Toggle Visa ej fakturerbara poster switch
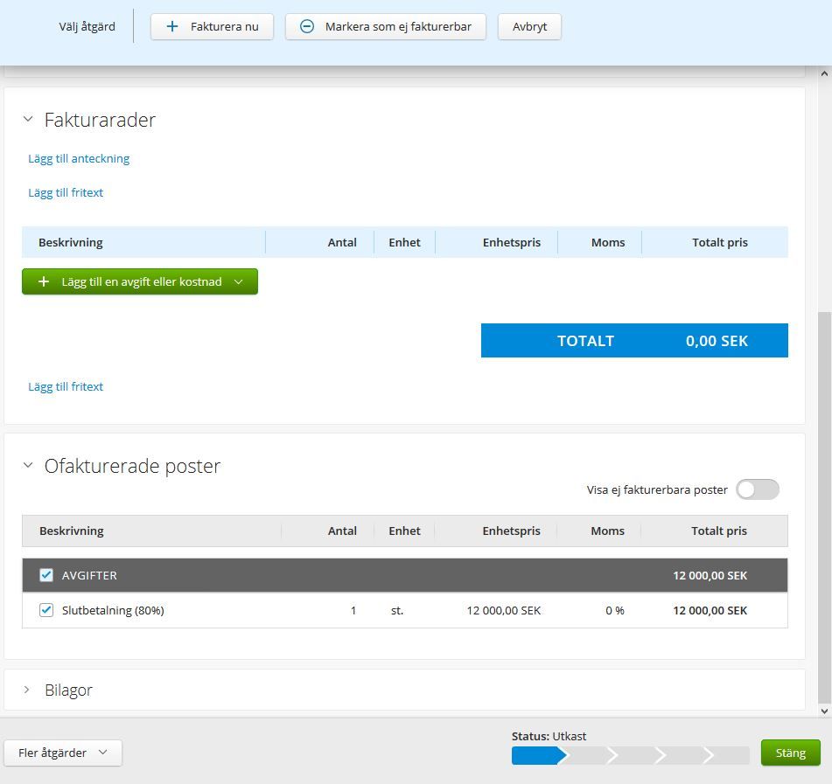 click(x=757, y=489)
